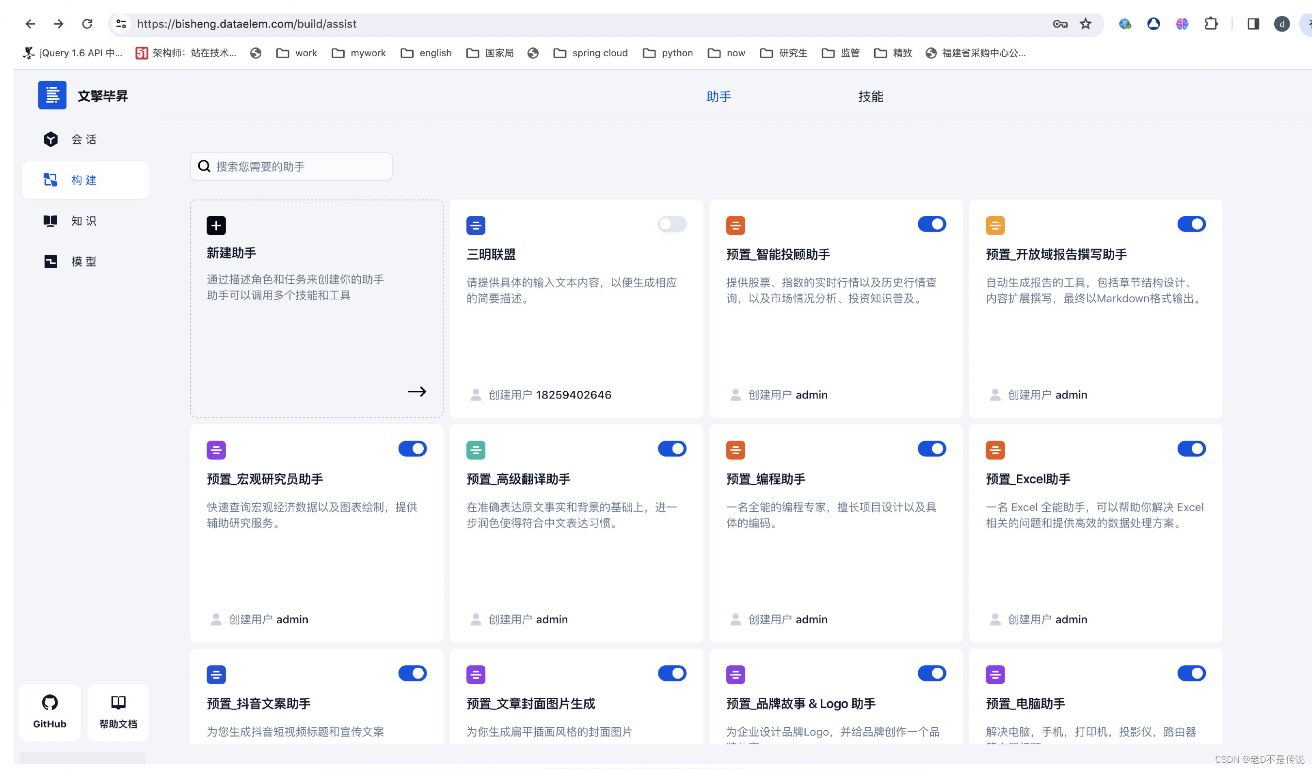Open the 知识 section in sidebar

tap(85, 221)
